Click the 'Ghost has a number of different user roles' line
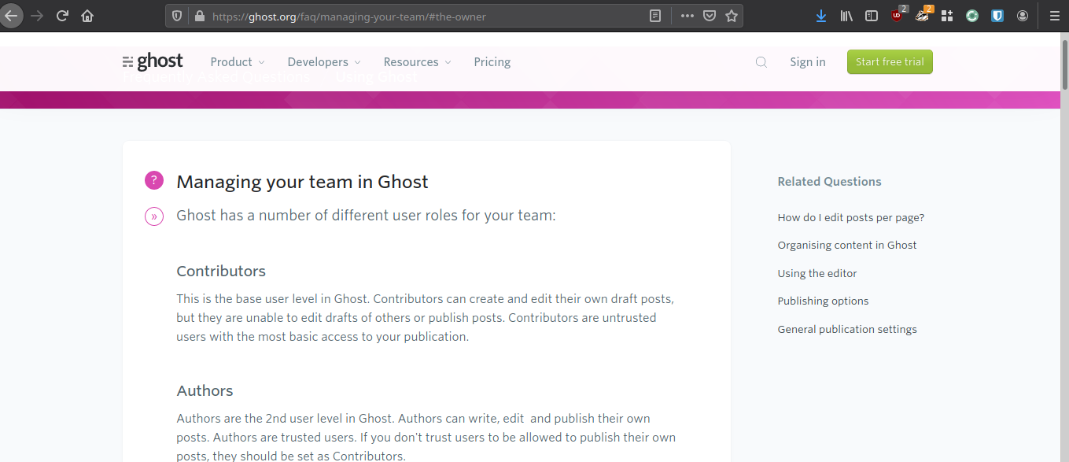The width and height of the screenshot is (1069, 462). pyautogui.click(x=366, y=216)
